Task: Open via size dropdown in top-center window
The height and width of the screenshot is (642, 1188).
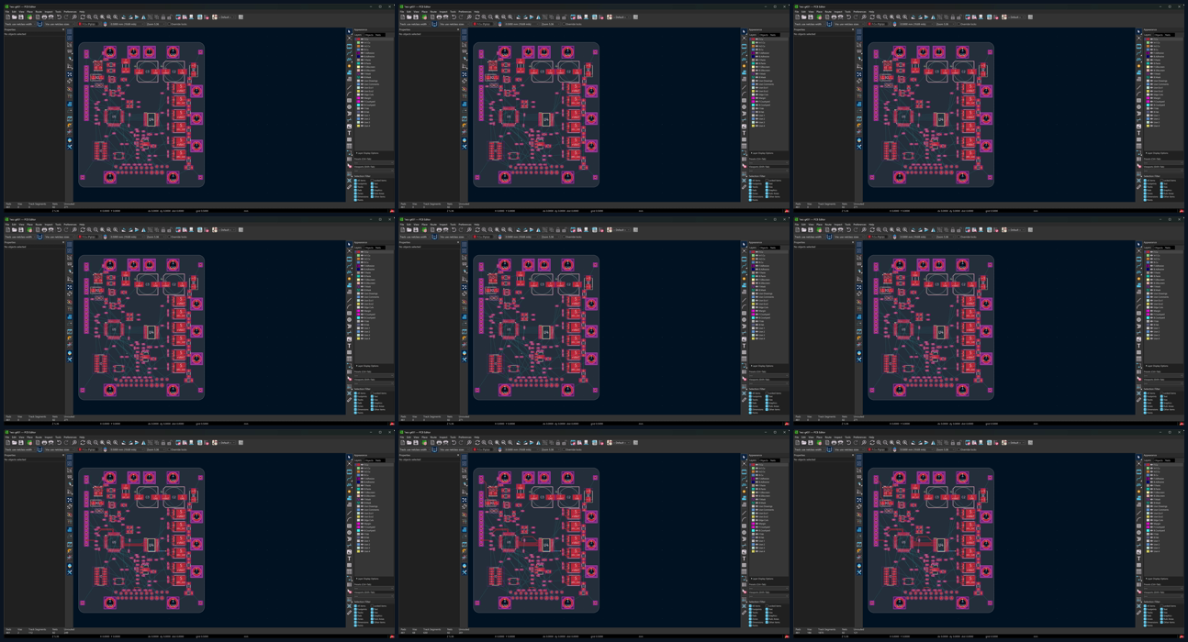Action: [x=454, y=24]
